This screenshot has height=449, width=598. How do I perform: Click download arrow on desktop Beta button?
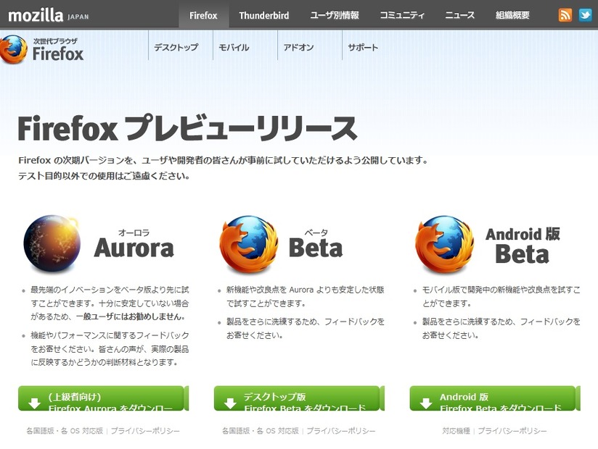(x=230, y=403)
